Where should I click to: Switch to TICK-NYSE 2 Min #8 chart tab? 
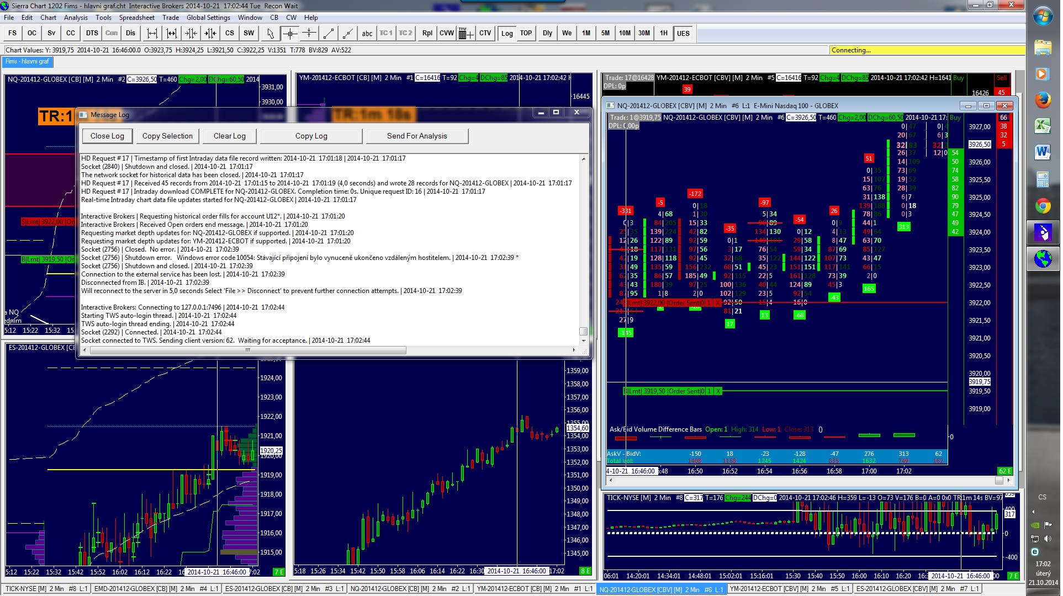pos(46,589)
